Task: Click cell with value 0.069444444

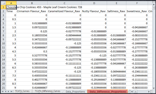Action: click(117, 72)
